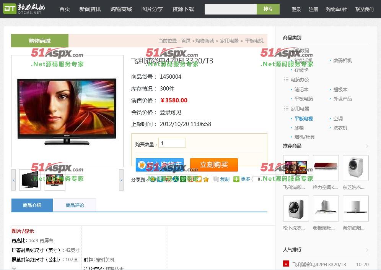Viewport: 381px width, 270px height.
Task: Open the 电脑办公 category heading
Action: pyautogui.click(x=300, y=79)
